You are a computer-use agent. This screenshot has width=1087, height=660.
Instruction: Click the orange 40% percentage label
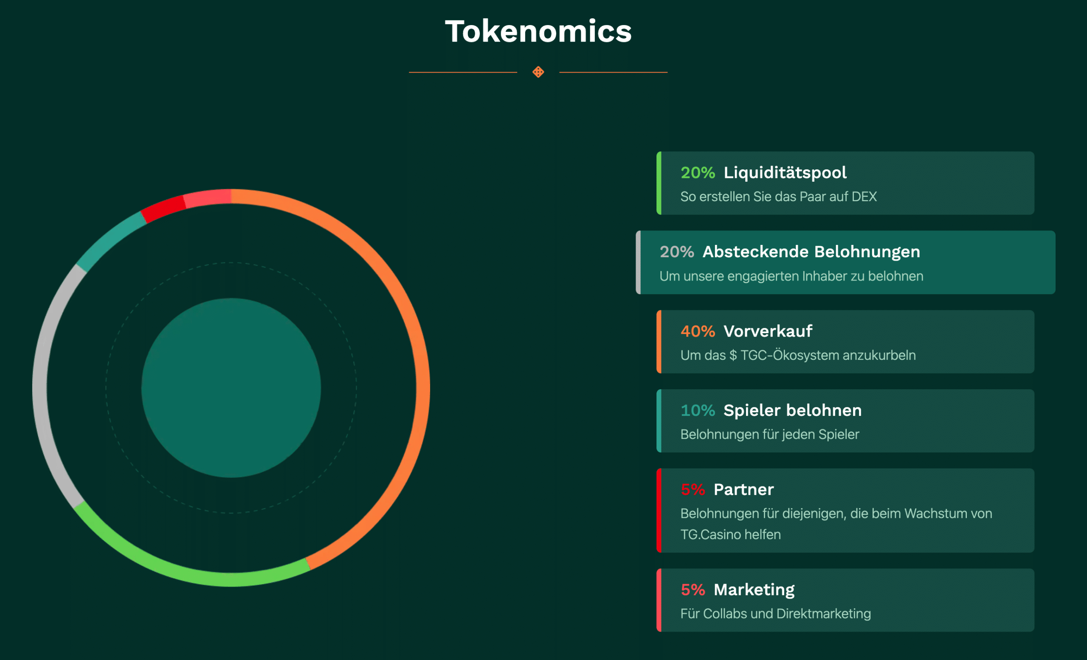coord(698,331)
